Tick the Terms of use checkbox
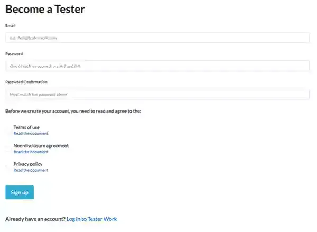Screen dimensions: 317x232 click(x=8, y=130)
